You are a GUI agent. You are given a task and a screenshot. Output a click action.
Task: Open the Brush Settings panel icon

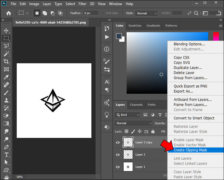(x=107, y=61)
